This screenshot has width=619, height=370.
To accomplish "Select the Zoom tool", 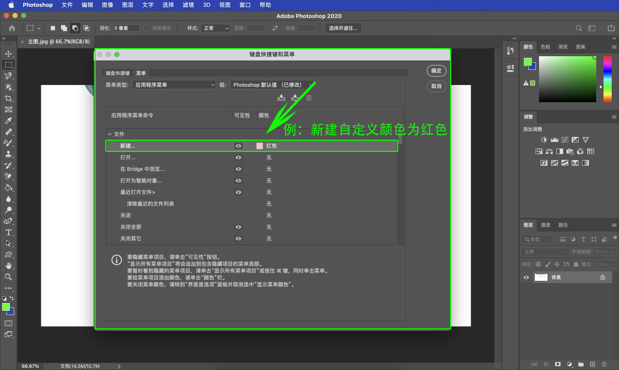I will 9,277.
